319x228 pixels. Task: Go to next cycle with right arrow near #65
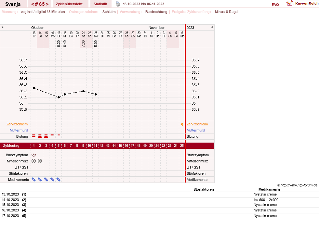[x=47, y=4]
